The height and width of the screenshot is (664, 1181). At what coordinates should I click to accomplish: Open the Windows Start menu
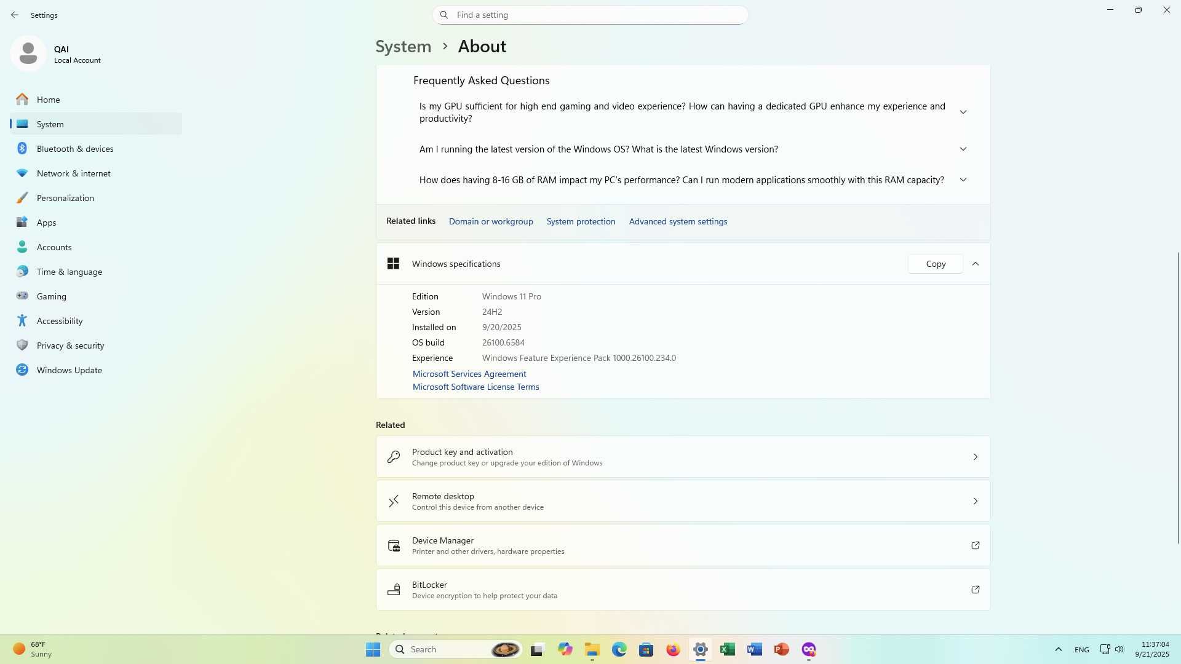tap(373, 649)
